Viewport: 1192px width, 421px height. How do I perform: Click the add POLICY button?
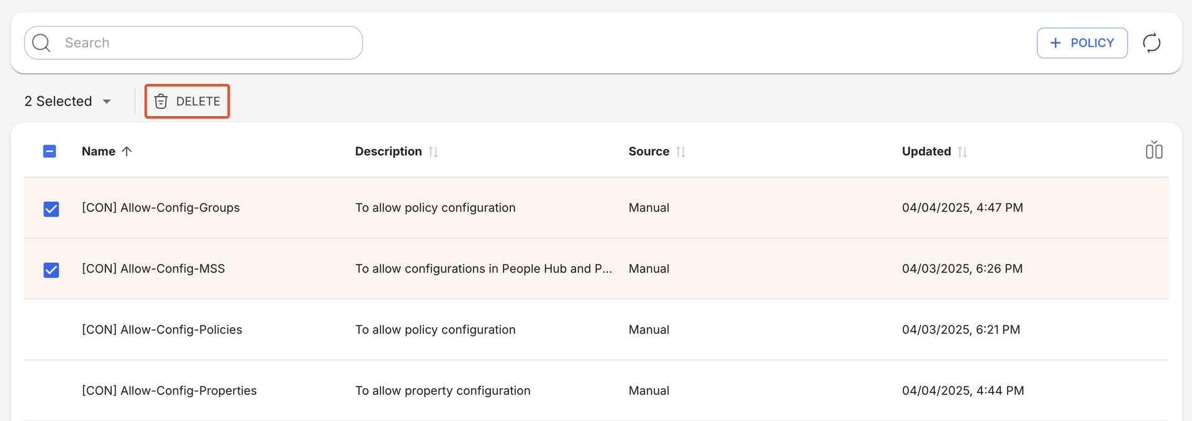[1081, 43]
